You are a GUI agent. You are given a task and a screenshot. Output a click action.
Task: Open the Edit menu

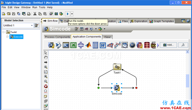(x=10, y=7)
